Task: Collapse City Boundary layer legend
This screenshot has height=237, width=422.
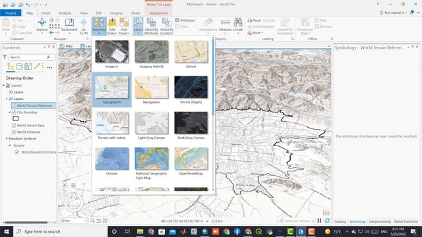Action: coord(10,113)
